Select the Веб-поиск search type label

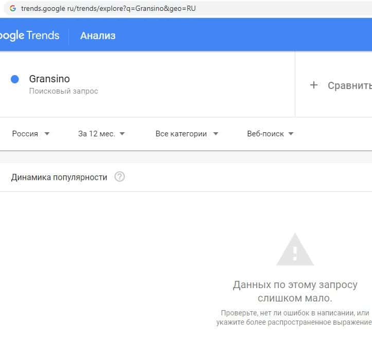tap(265, 134)
